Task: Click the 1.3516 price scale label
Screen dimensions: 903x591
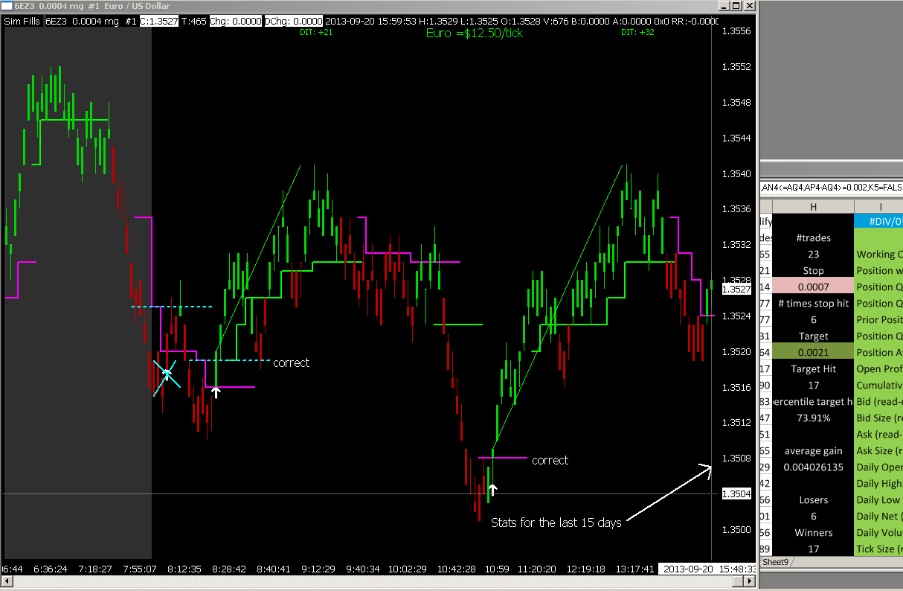Action: point(736,387)
